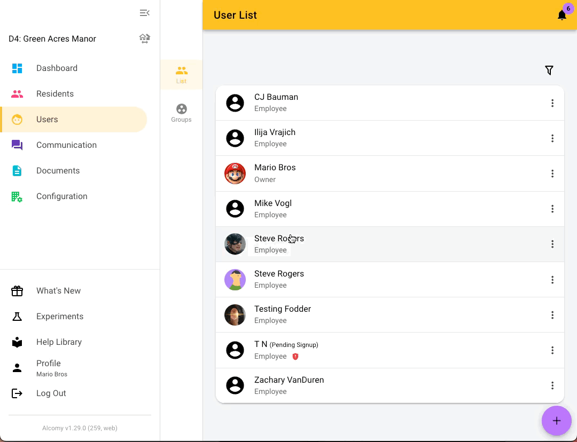Open options for Steve Rogers with purple avatar
This screenshot has width=577, height=442.
click(552, 280)
